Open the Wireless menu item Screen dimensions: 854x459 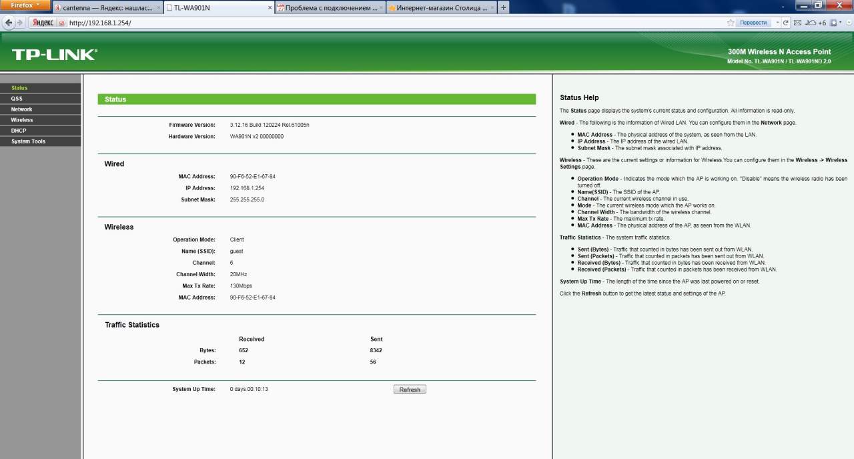(41, 120)
